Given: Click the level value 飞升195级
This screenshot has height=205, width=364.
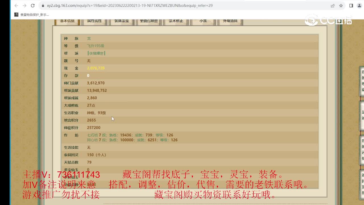Looking at the screenshot, I should [x=96, y=46].
